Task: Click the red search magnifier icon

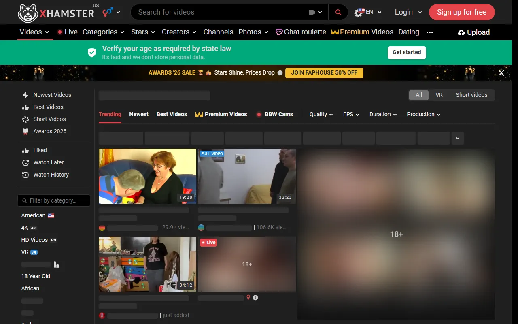Action: [x=338, y=12]
